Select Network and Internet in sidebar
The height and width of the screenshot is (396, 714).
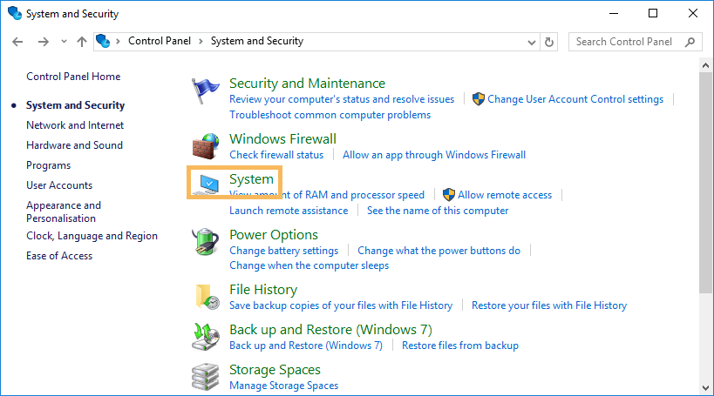[75, 125]
